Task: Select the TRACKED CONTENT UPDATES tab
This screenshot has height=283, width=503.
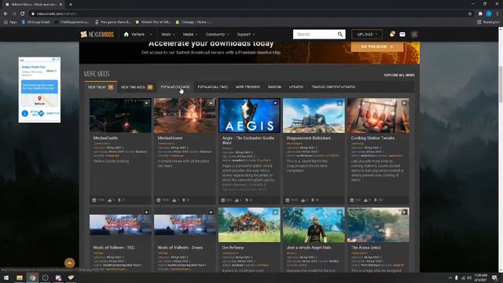Action: pos(333,87)
